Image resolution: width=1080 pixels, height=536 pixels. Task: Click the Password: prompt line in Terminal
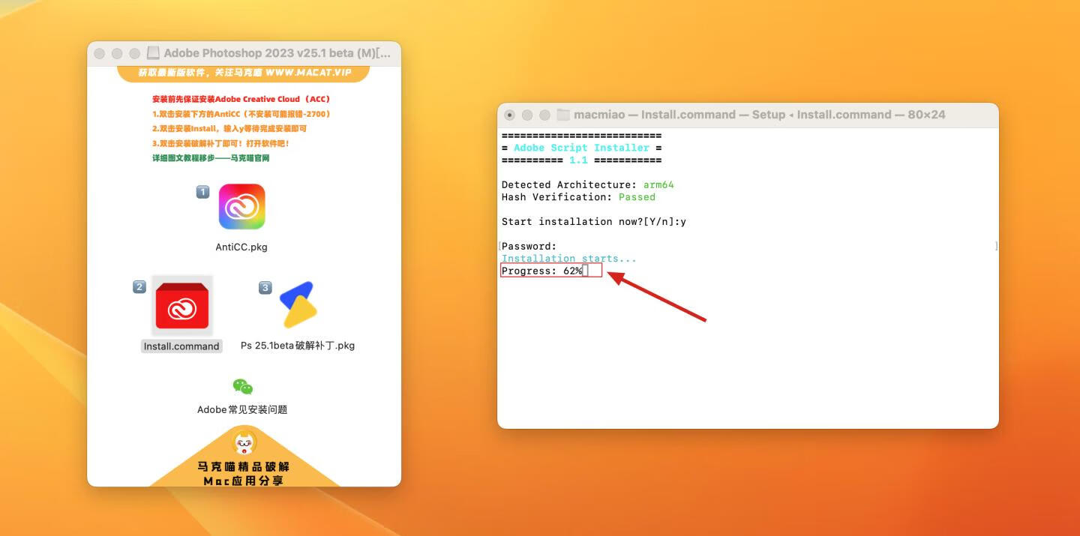point(529,246)
